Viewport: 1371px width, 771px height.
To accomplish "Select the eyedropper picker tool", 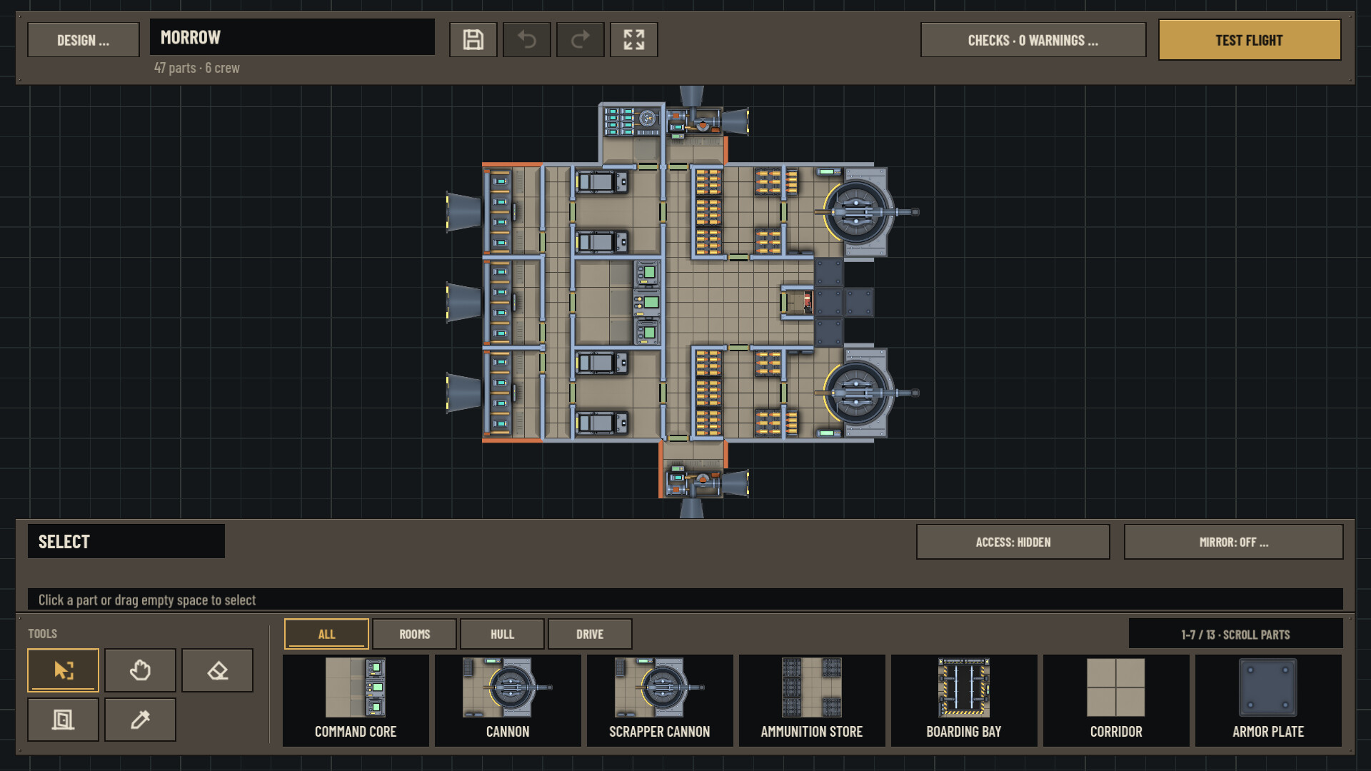I will [x=140, y=720].
